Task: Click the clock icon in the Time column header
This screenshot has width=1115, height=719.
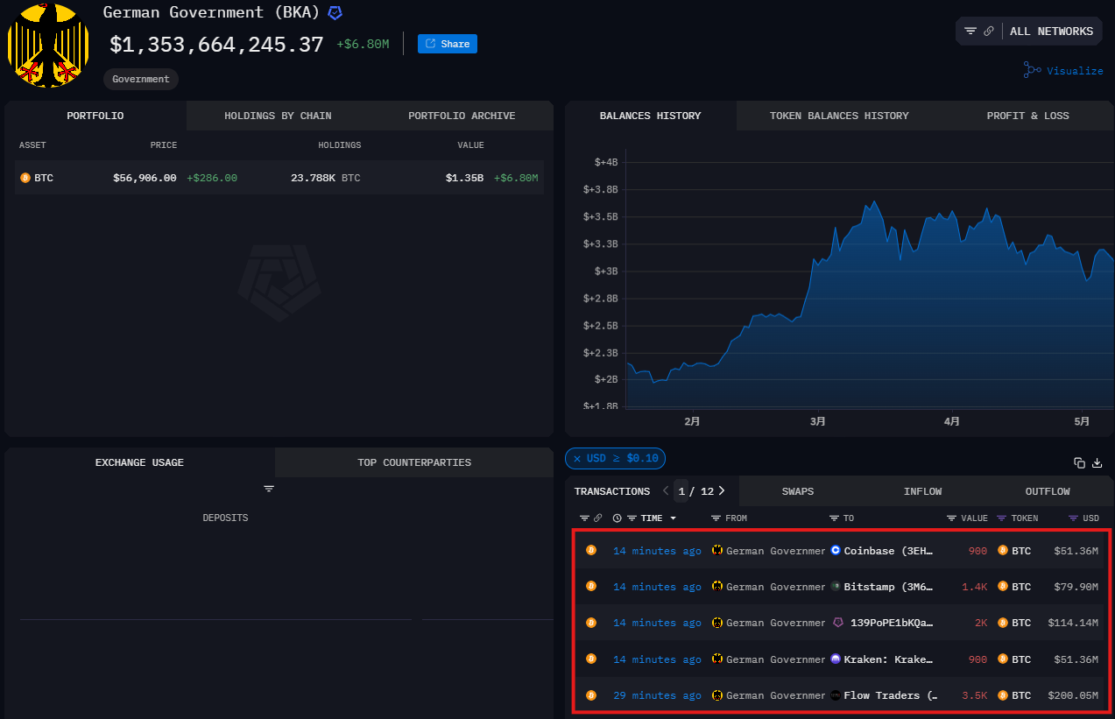Action: point(617,518)
